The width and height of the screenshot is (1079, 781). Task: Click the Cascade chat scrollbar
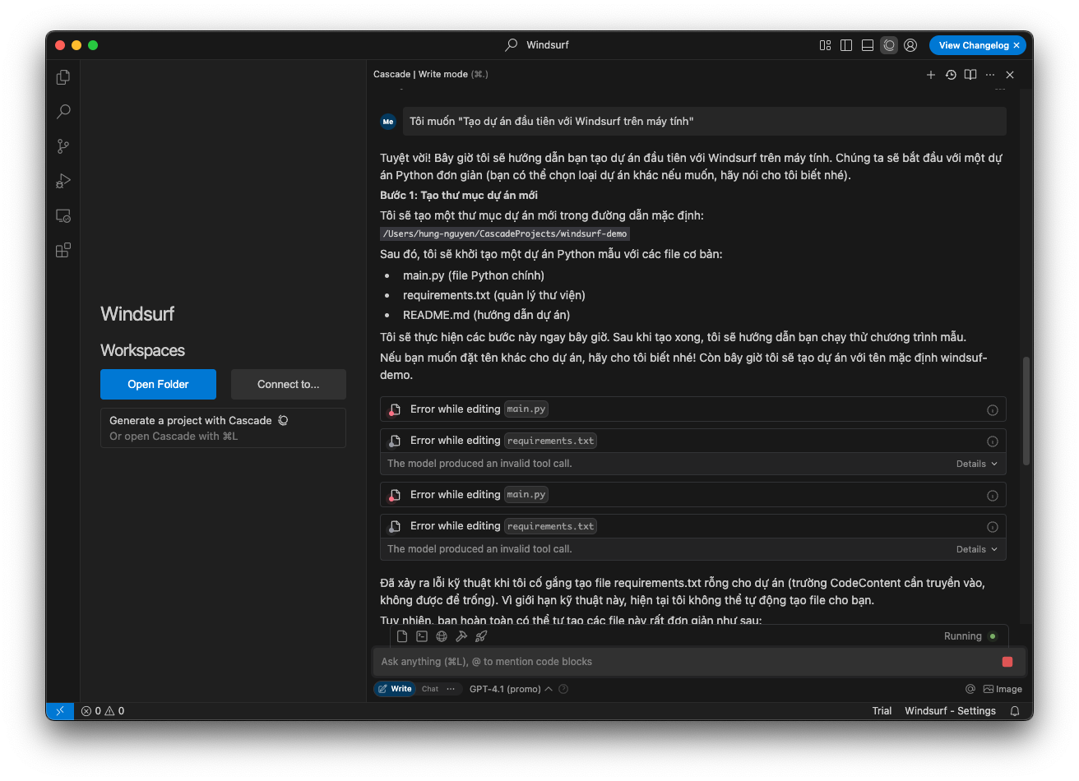(1026, 411)
